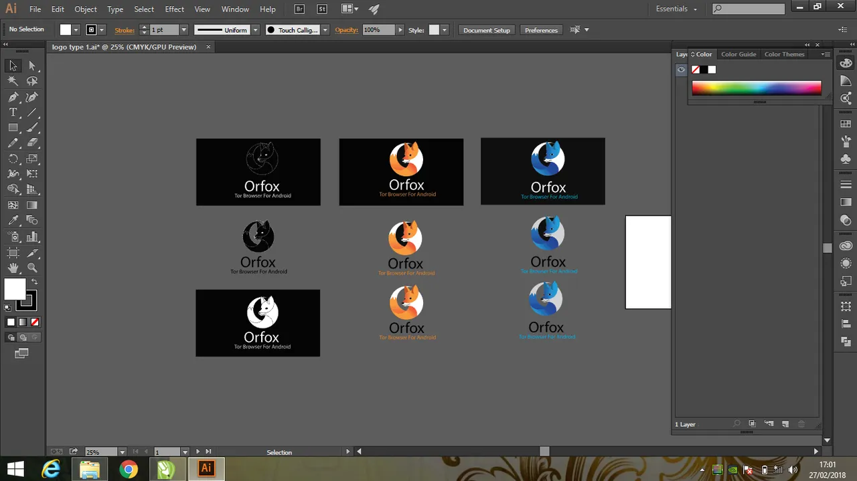Screen dimensions: 857x481
Task: Select the Zoom tool
Action: click(x=32, y=268)
